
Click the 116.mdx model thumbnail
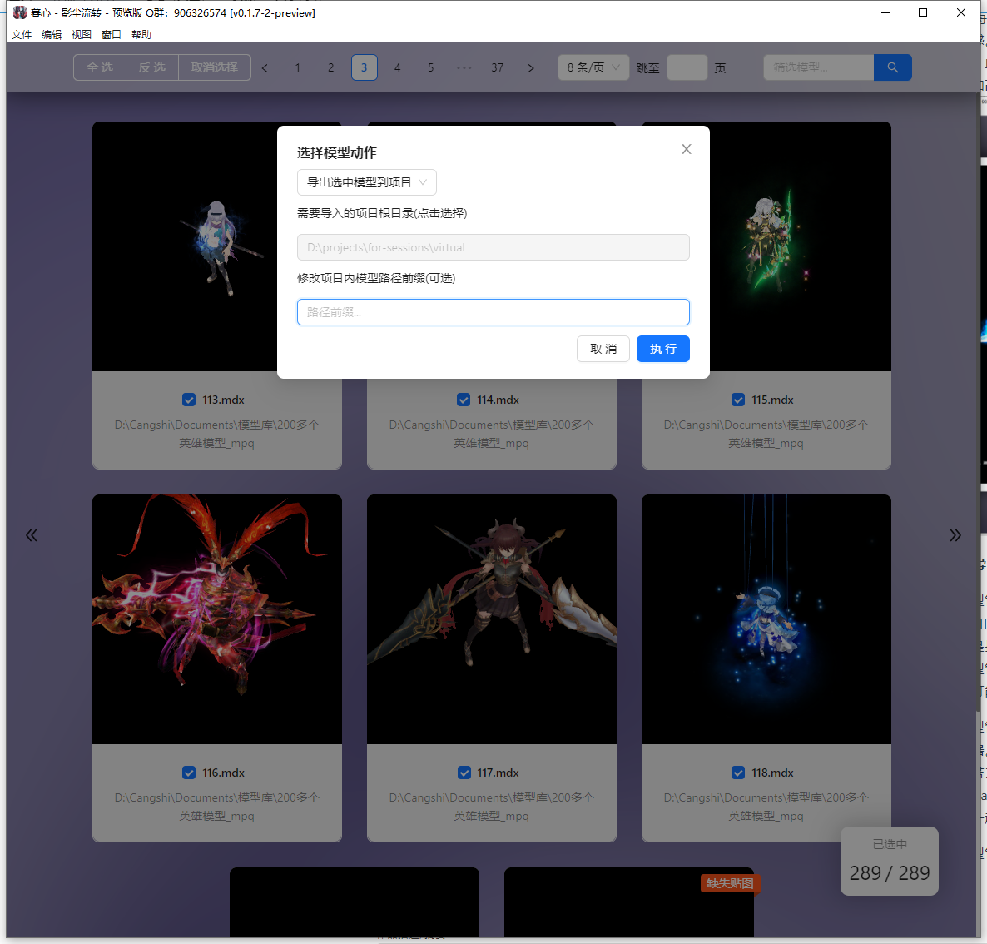click(x=217, y=619)
